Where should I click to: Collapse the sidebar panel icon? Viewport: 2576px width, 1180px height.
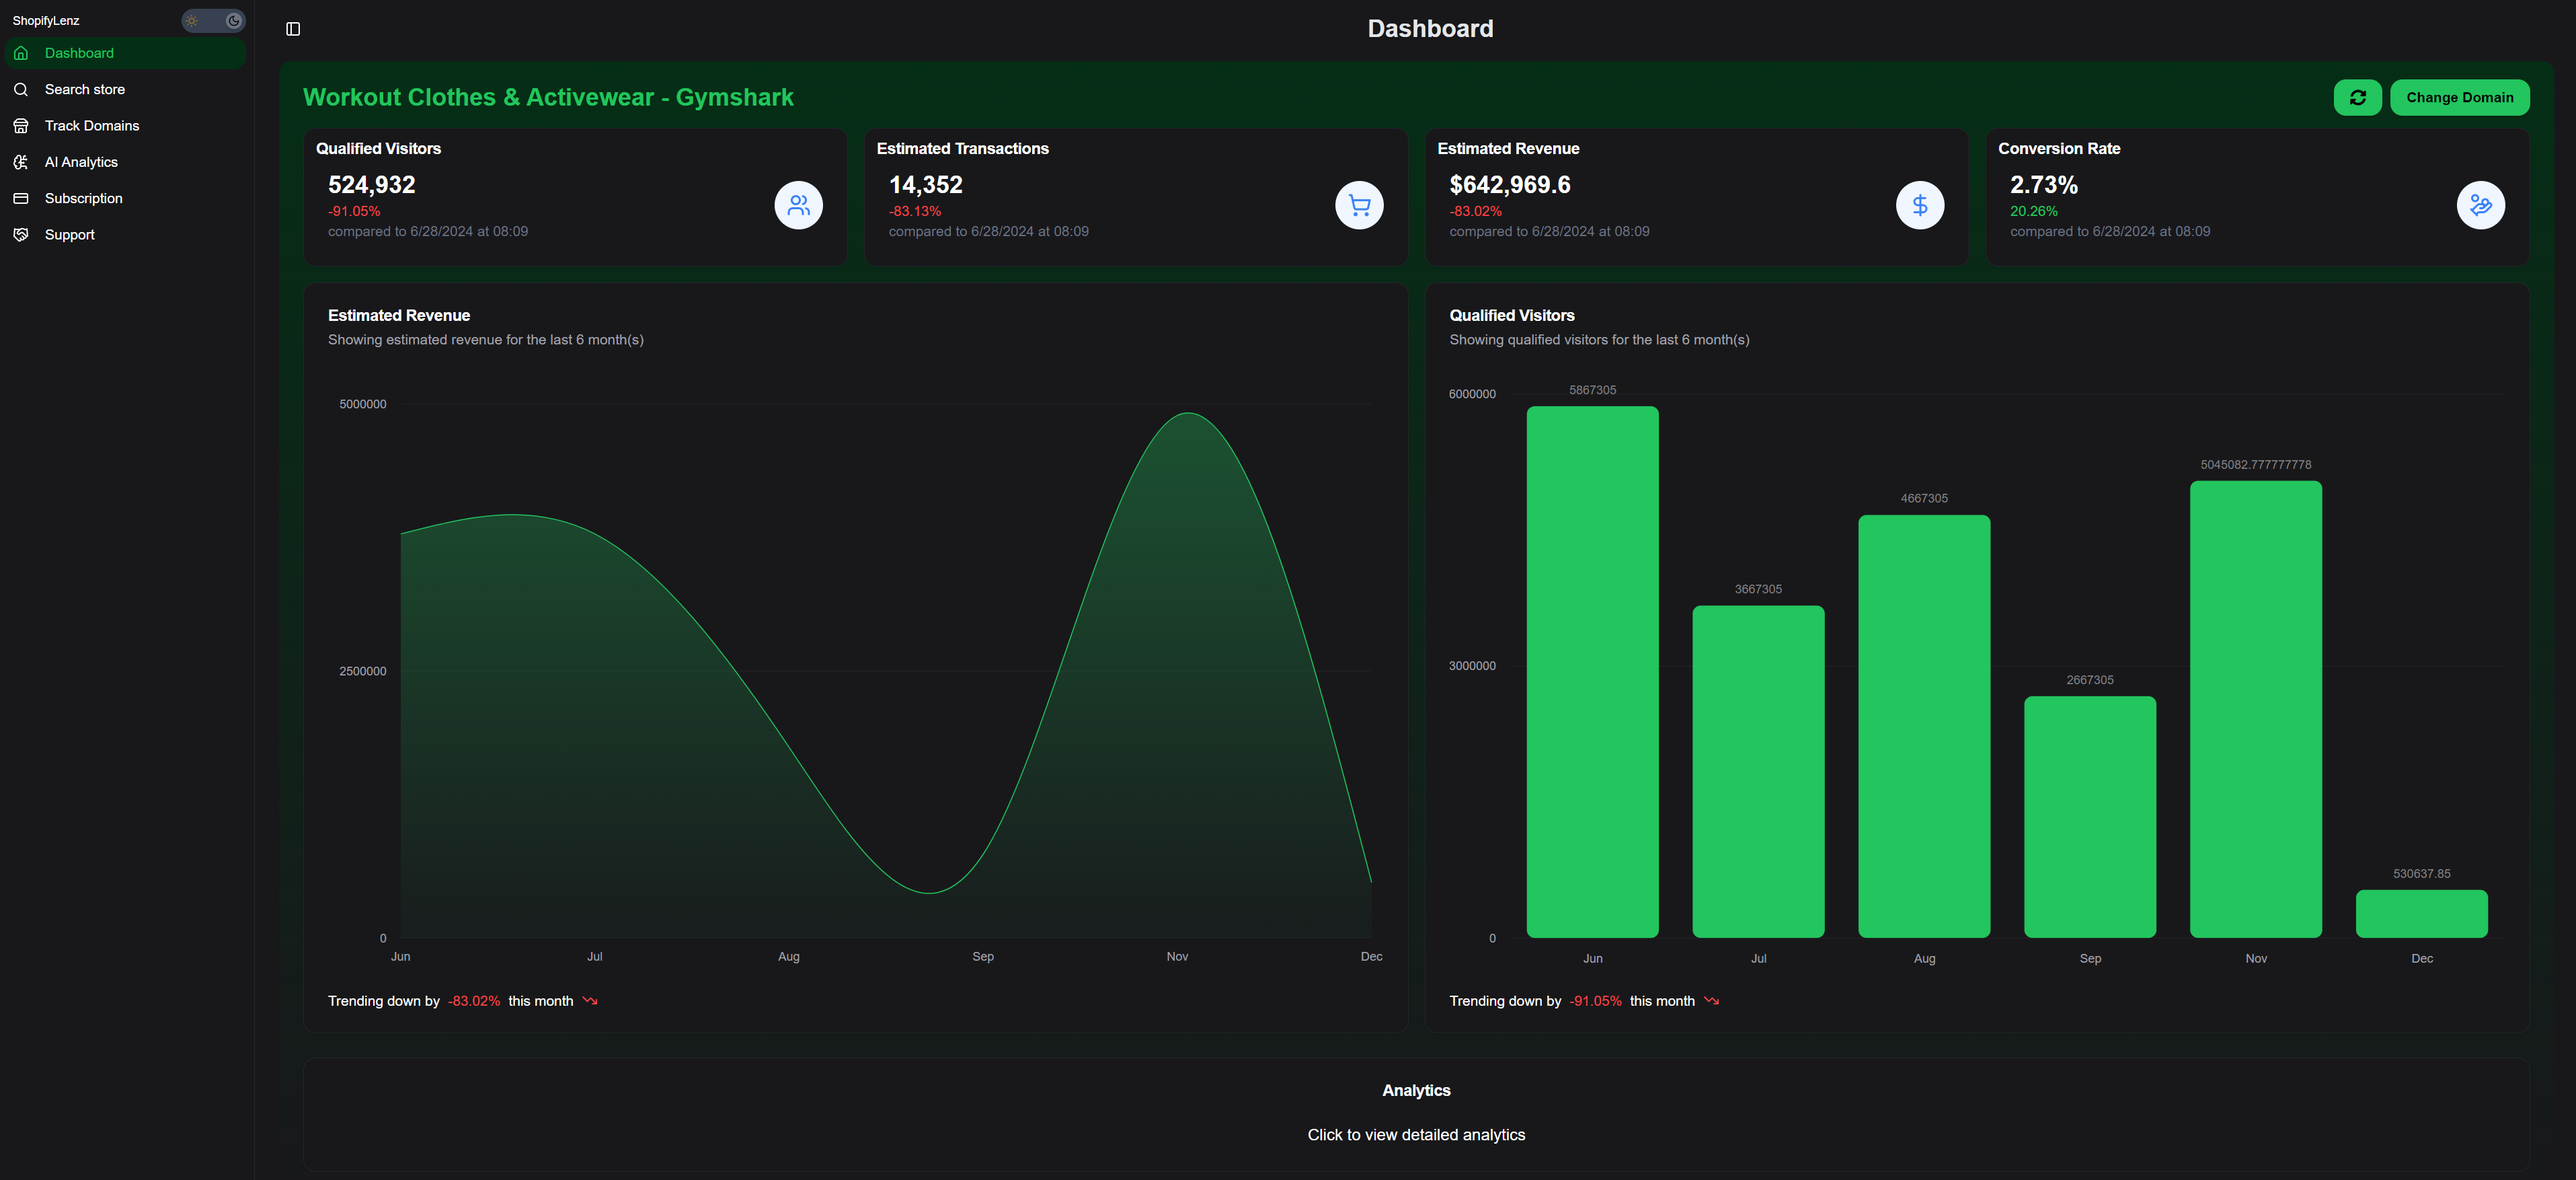(293, 29)
